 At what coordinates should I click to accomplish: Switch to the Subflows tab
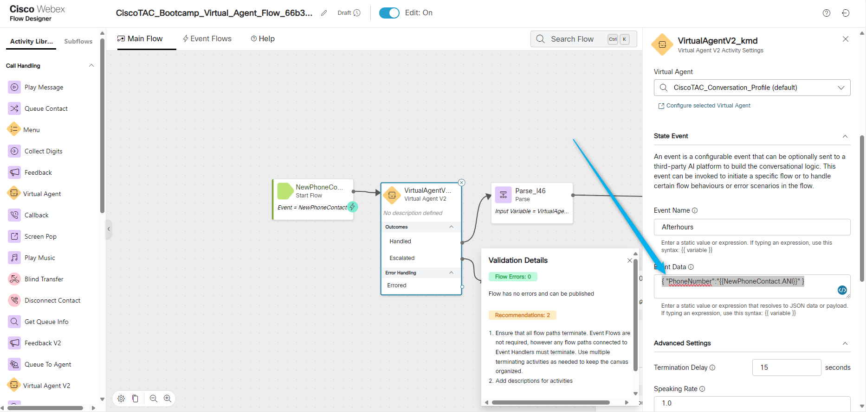pos(78,41)
